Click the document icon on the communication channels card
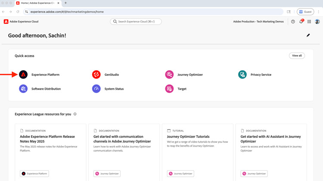 coord(95,131)
